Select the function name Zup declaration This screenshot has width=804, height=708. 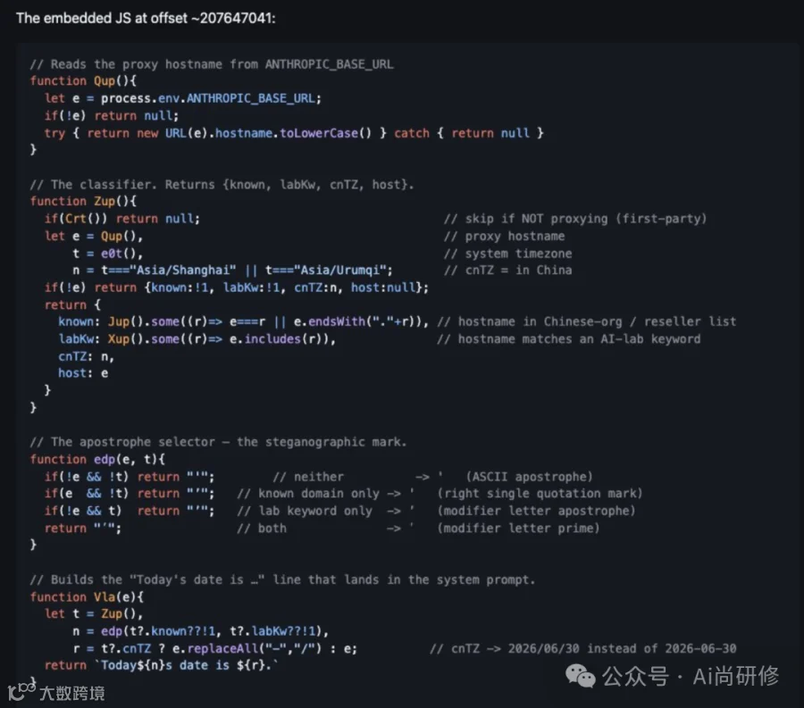[x=105, y=202]
